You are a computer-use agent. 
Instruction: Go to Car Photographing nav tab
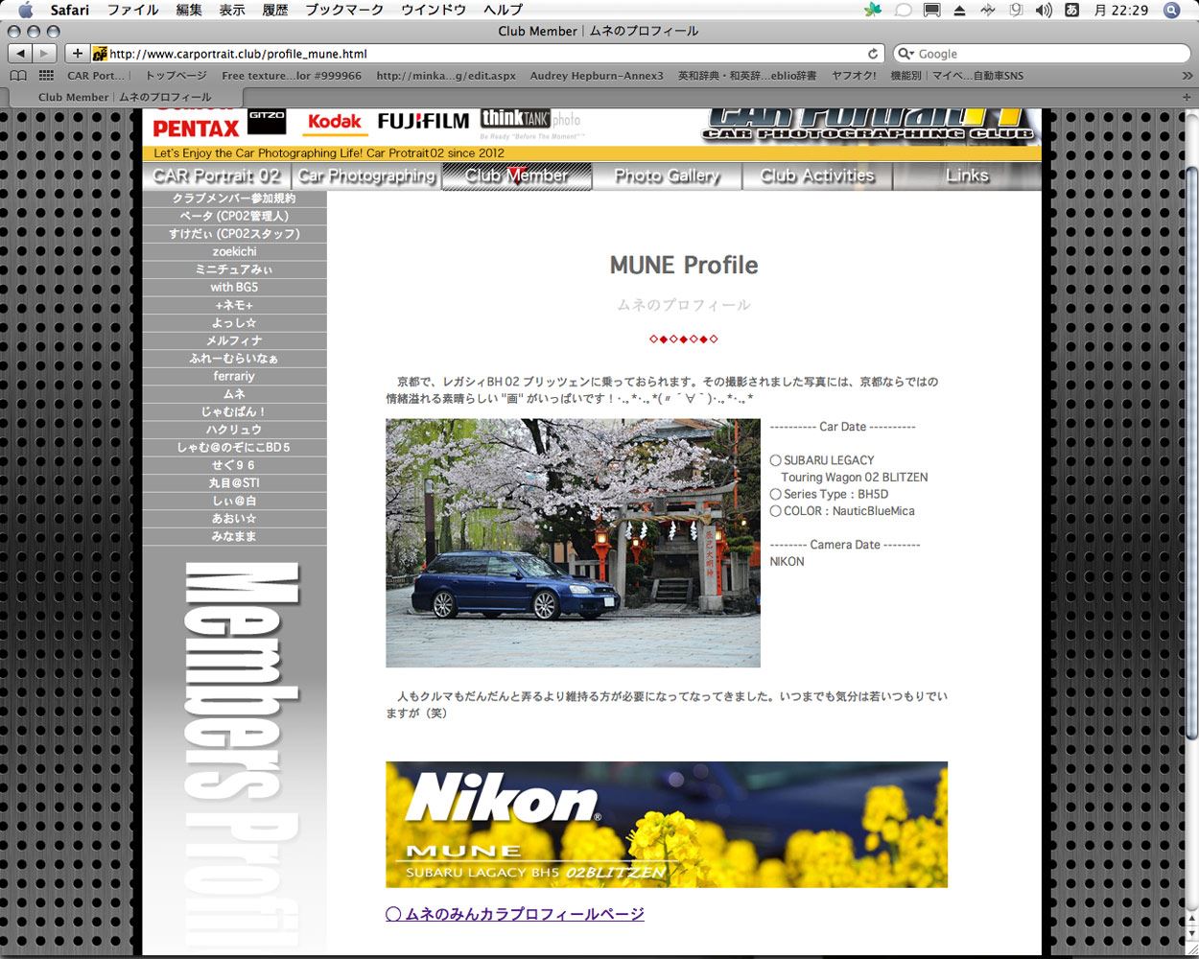366,175
